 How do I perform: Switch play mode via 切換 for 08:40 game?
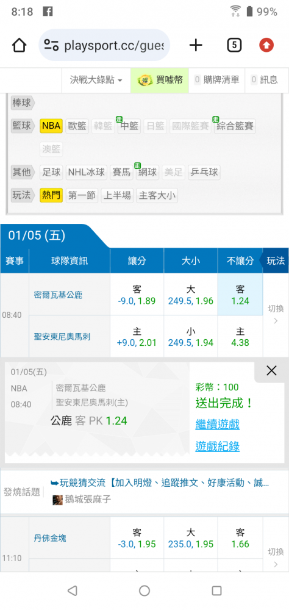point(276,315)
